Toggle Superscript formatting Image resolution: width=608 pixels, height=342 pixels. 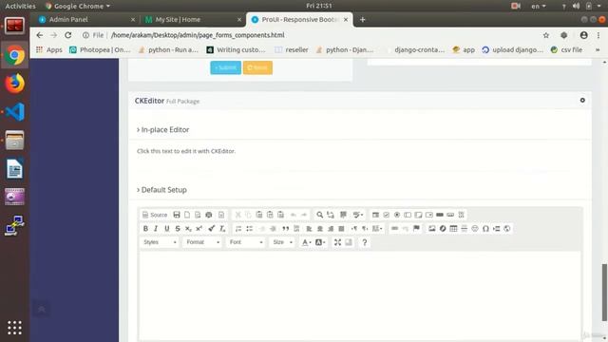click(199, 229)
